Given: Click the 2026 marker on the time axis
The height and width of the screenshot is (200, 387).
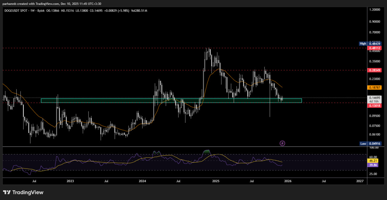Looking at the screenshot, I should [x=288, y=181].
